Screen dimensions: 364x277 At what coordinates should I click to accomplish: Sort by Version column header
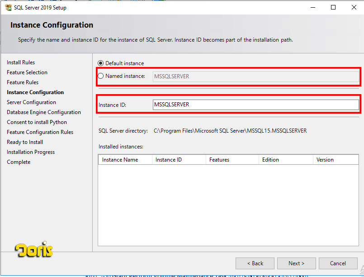tap(336, 160)
